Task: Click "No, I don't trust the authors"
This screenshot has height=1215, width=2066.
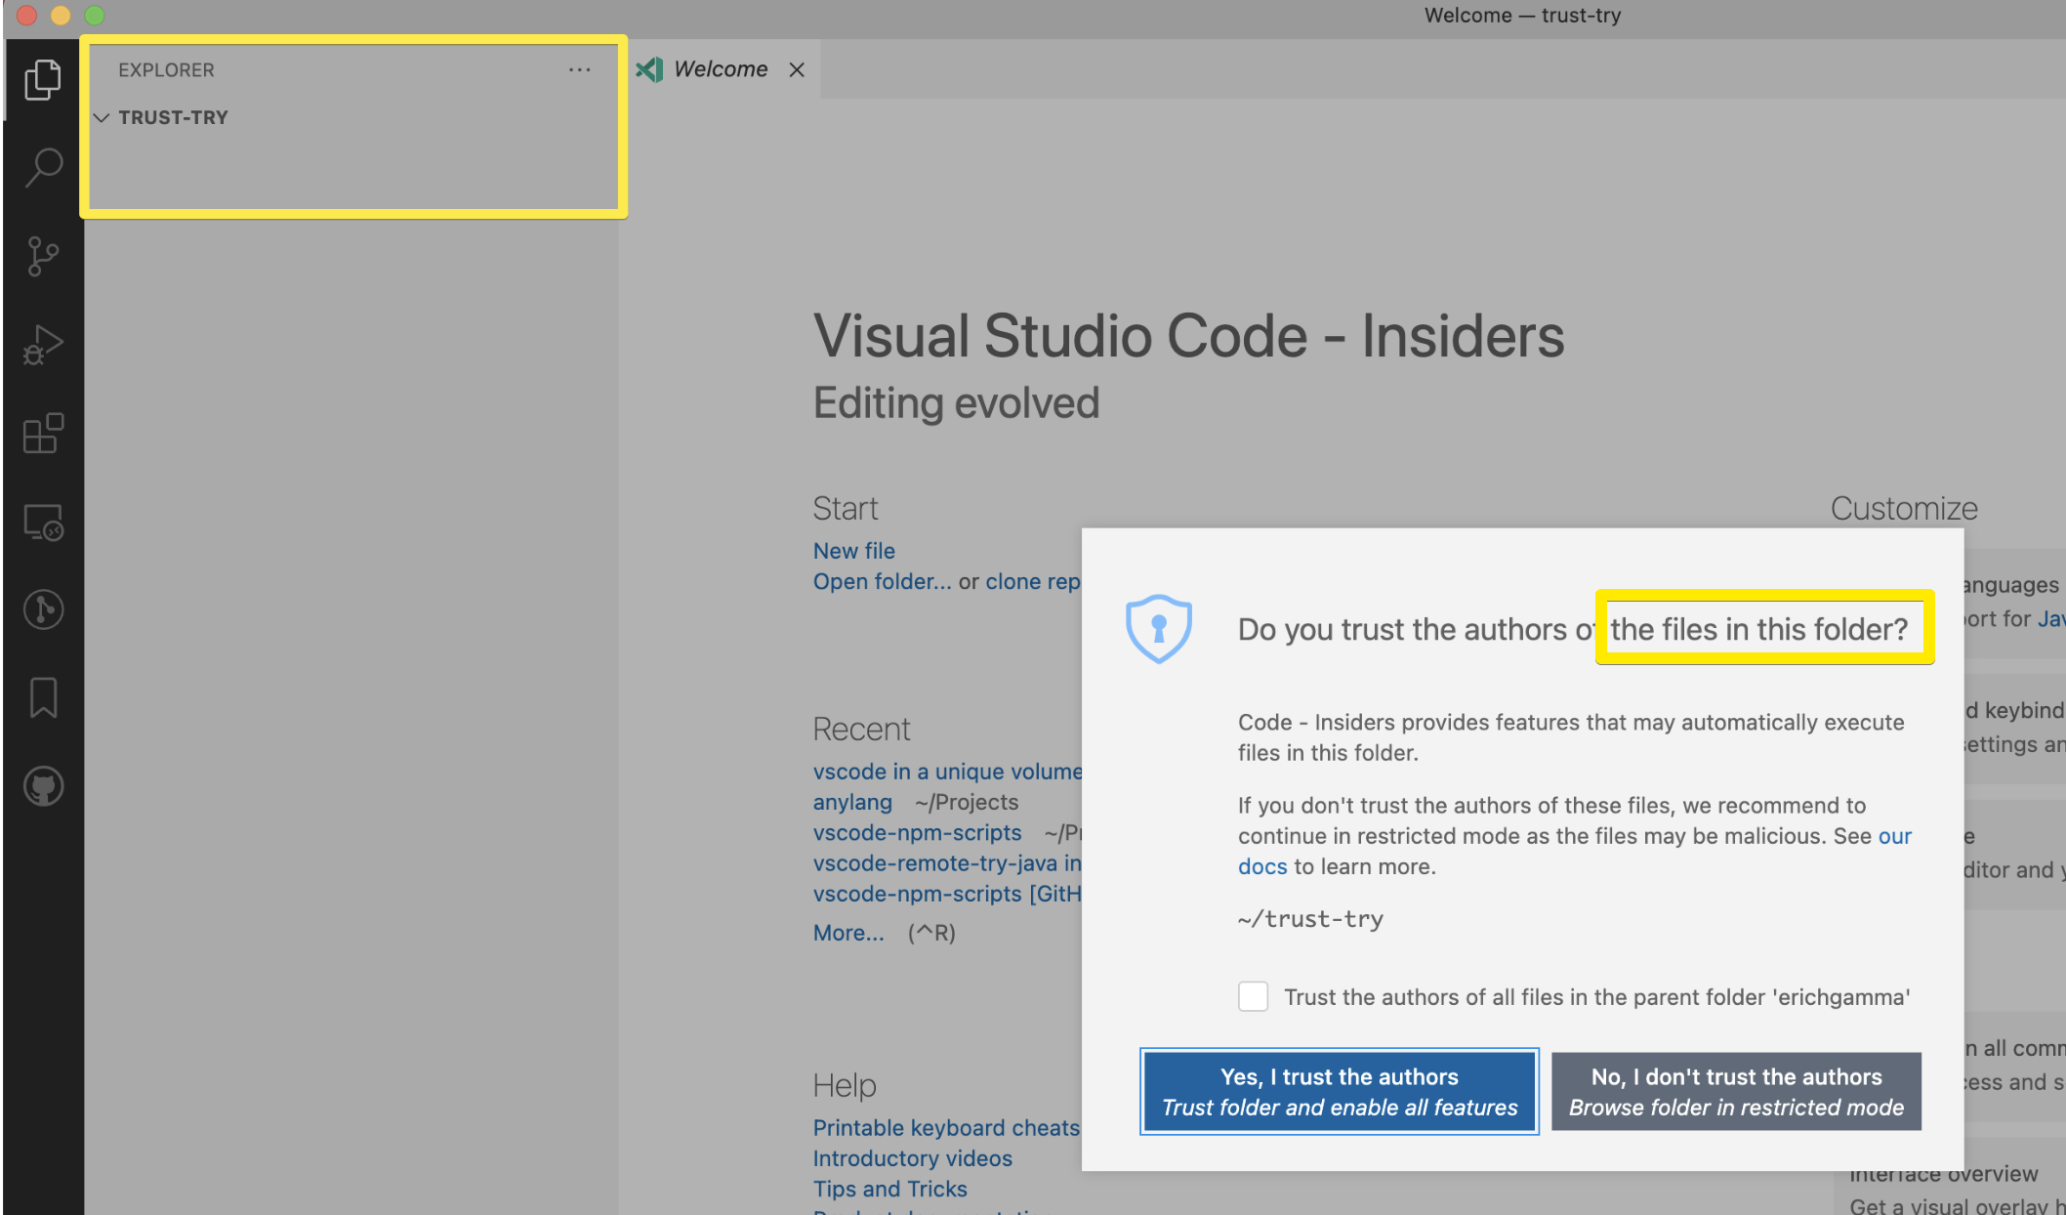Action: point(1735,1091)
